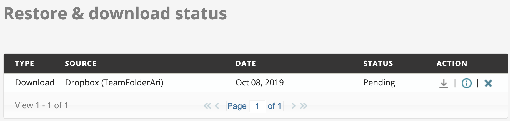This screenshot has width=510, height=121.
Task: Click the "Page" label in the pager
Action: [237, 106]
